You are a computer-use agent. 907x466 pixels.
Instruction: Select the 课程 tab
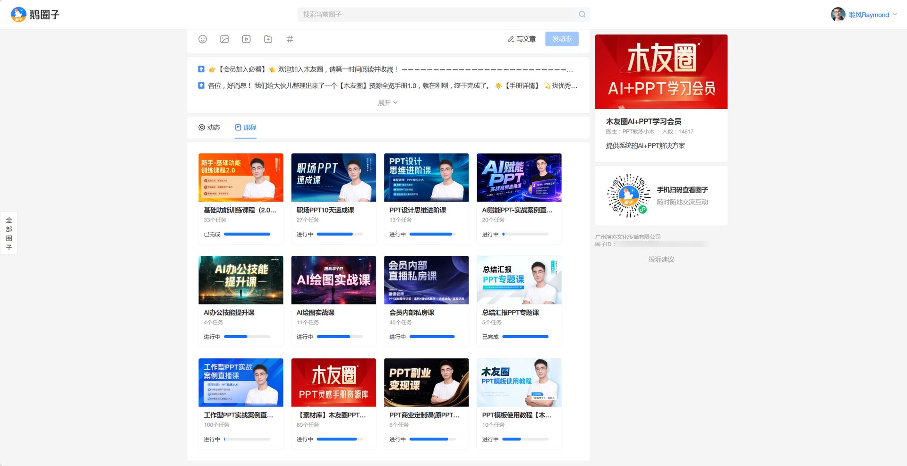(x=246, y=127)
